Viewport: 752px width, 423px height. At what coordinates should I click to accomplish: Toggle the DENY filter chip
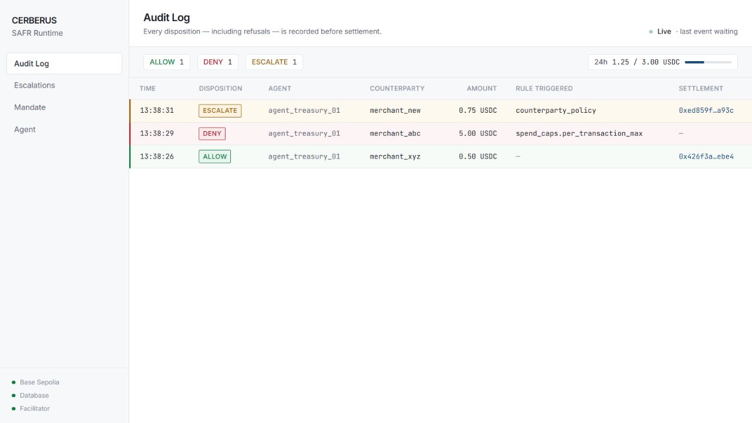tap(218, 62)
